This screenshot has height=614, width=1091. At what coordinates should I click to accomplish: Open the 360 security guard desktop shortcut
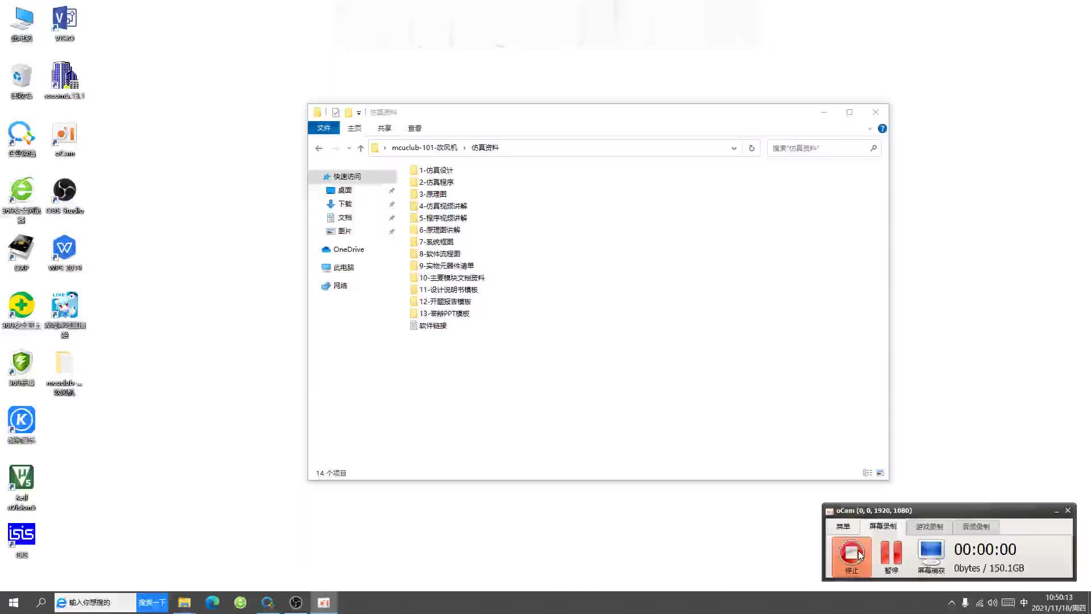click(22, 311)
